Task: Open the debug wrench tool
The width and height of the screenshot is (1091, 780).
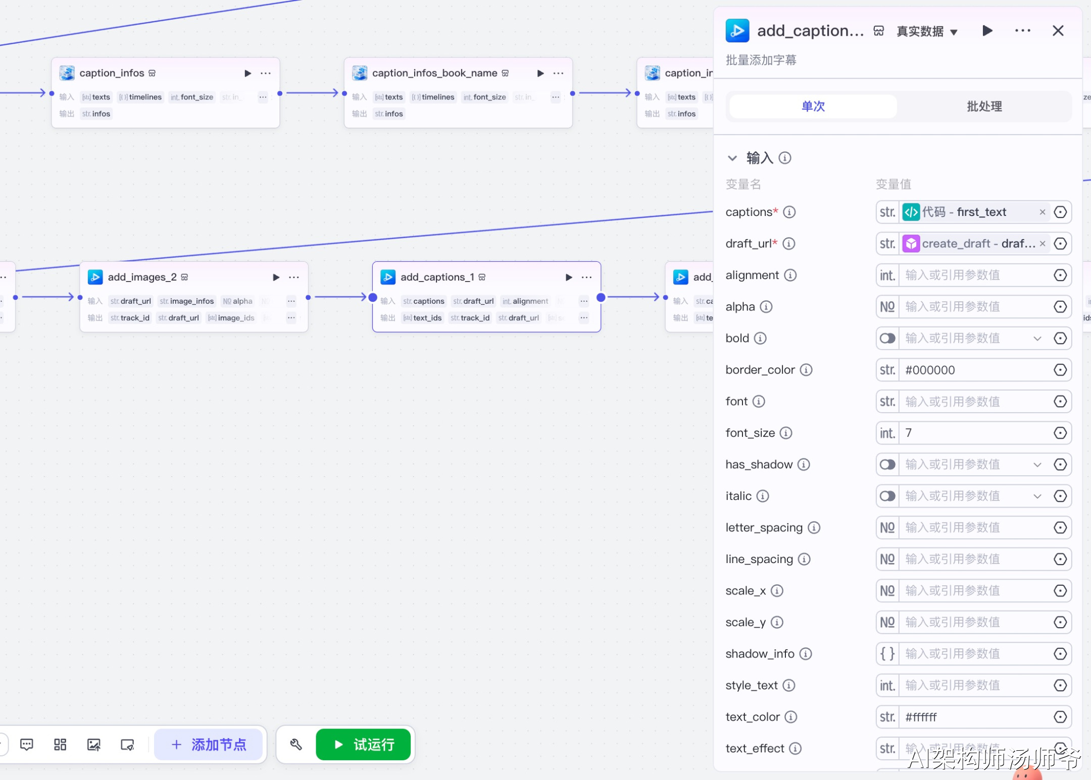Action: click(x=296, y=745)
